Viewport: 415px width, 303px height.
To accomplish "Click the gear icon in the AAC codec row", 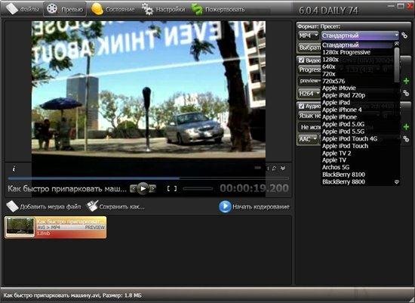I will point(406,138).
